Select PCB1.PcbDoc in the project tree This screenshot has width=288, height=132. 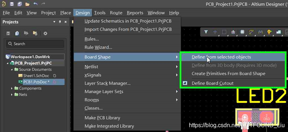(36, 82)
